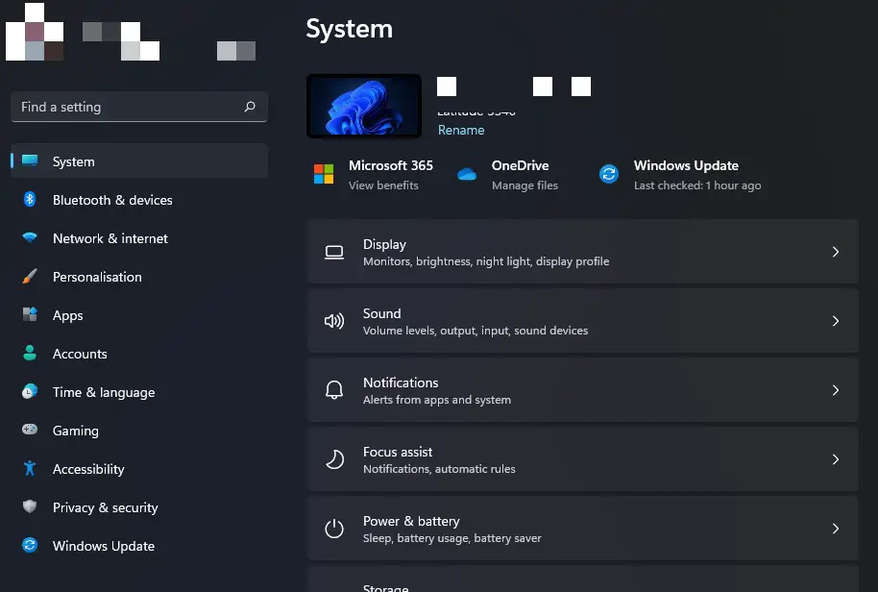Expand Display settings via its chevron
878x592 pixels.
click(836, 252)
